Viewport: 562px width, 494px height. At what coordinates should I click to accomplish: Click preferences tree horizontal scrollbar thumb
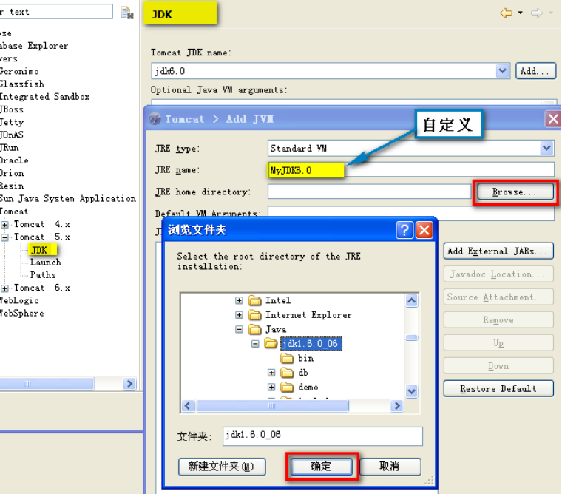(47, 384)
